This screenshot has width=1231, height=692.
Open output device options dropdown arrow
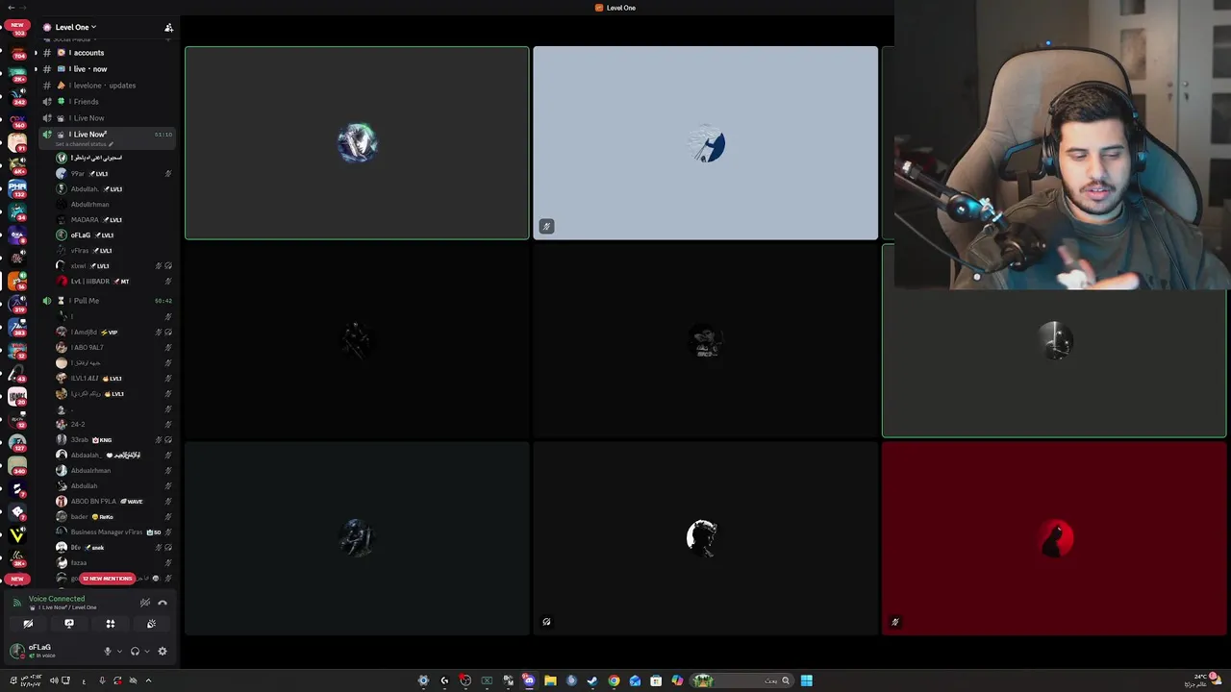(147, 652)
